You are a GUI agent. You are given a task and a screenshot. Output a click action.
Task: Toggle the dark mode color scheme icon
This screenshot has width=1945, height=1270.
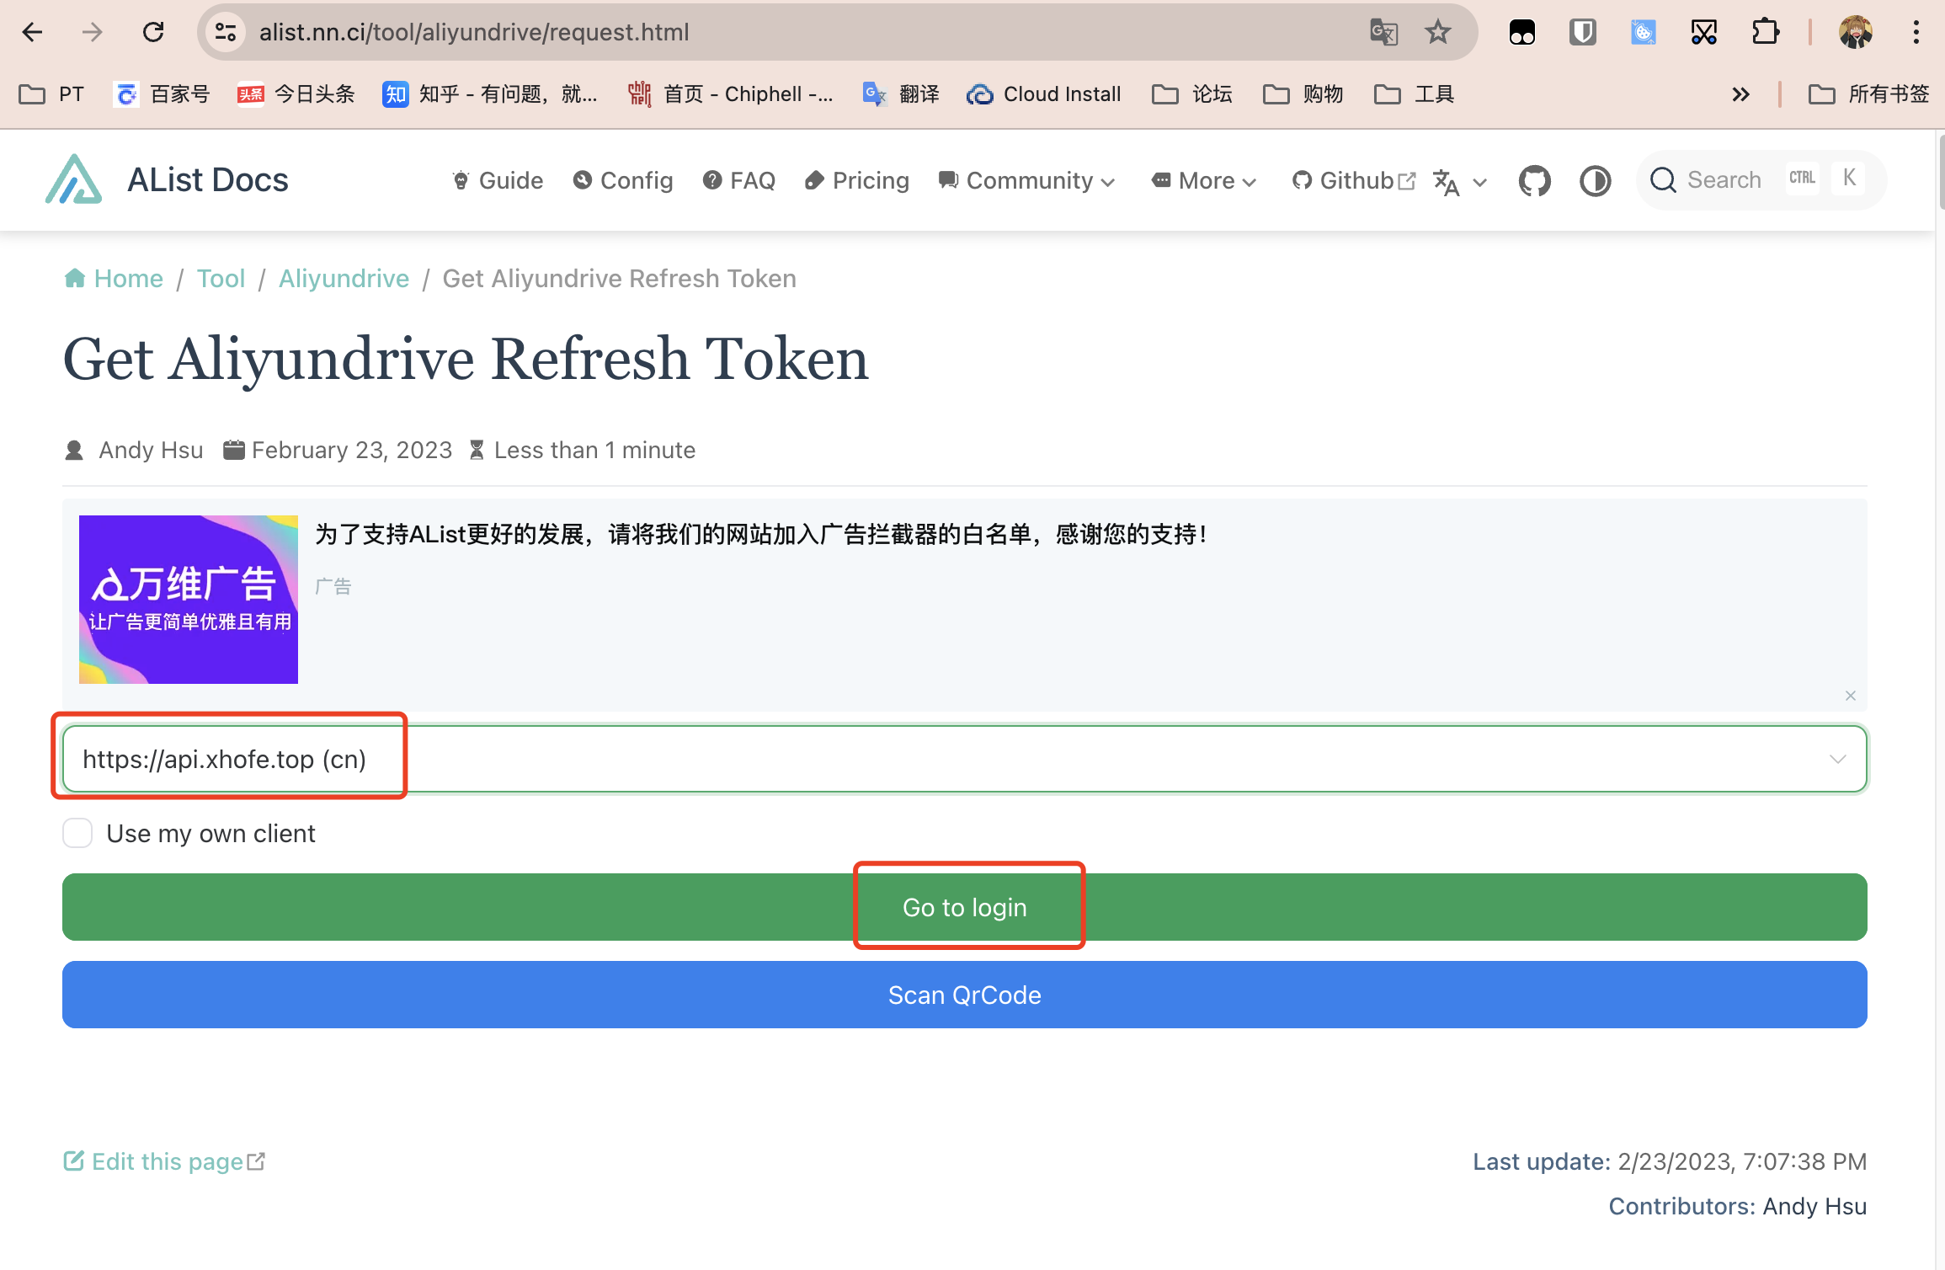[1595, 180]
